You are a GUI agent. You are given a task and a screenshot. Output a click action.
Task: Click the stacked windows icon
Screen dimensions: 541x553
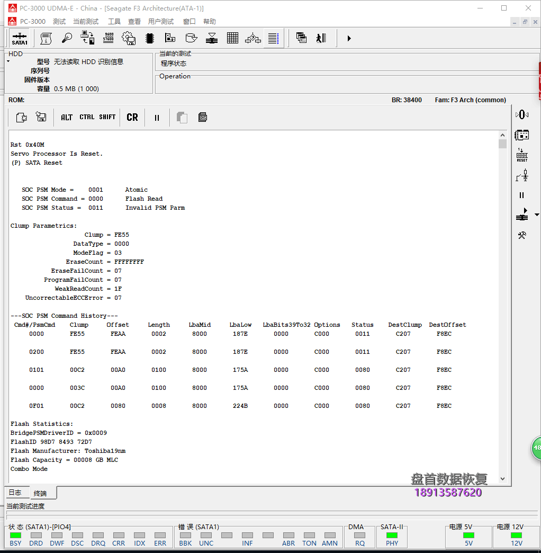(301, 38)
